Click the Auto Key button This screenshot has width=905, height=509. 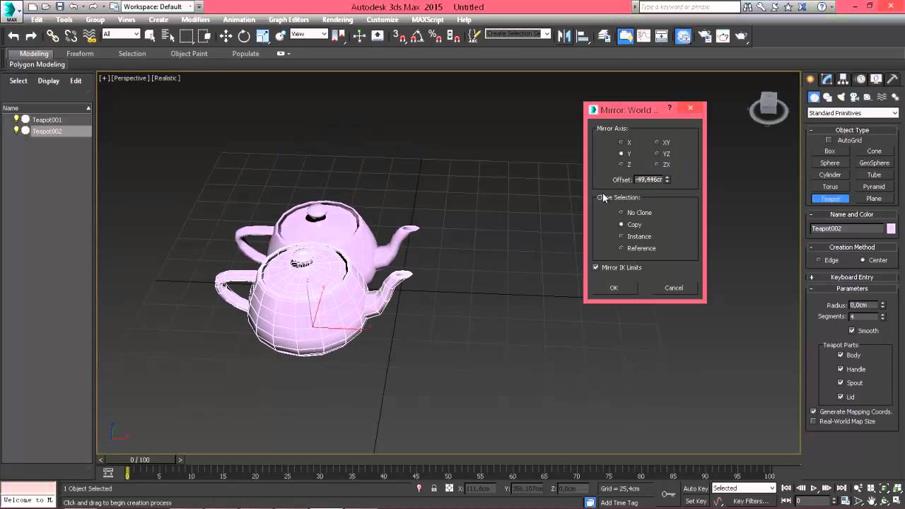(x=696, y=488)
